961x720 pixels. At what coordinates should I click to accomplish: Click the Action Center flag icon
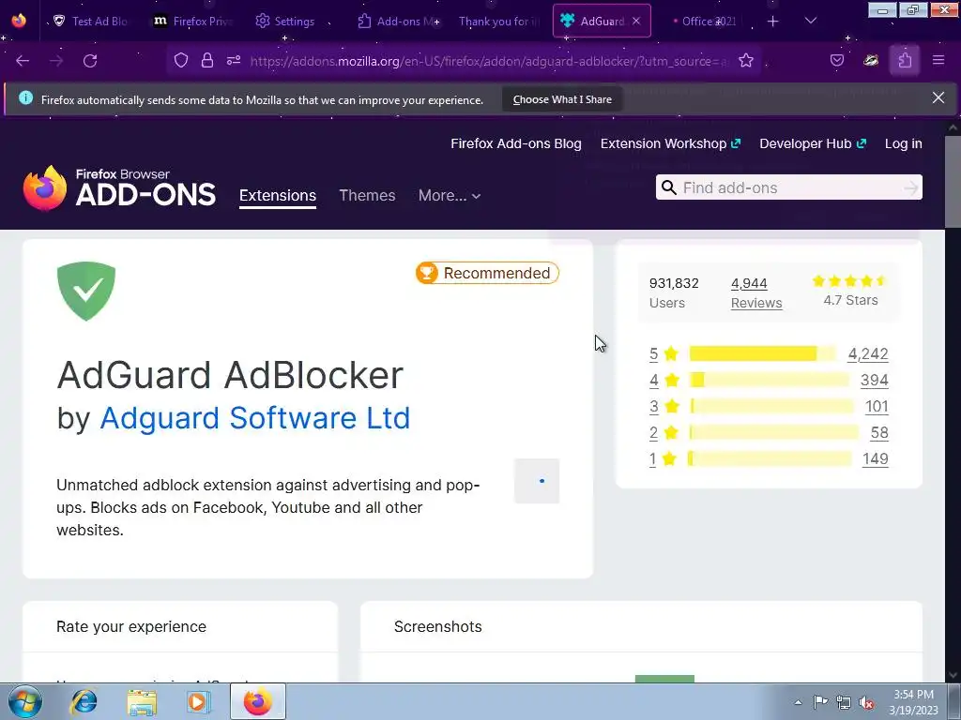820,702
